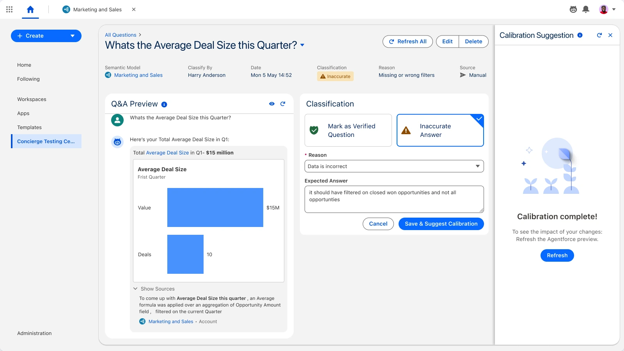Click the Edit button
The image size is (624, 351).
447,41
